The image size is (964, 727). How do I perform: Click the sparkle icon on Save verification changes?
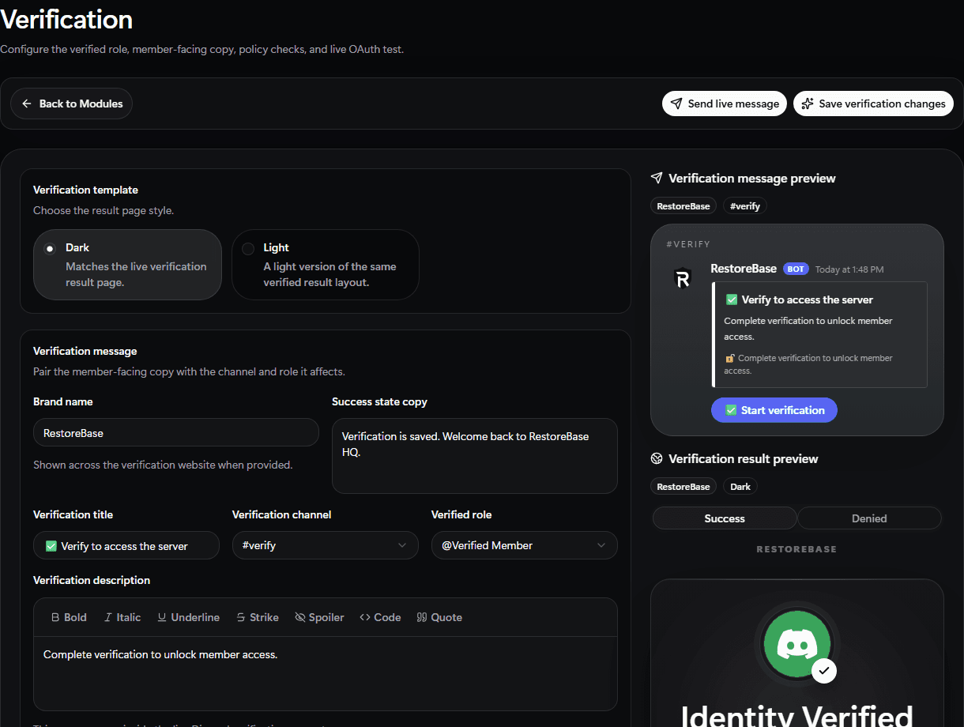coord(808,104)
